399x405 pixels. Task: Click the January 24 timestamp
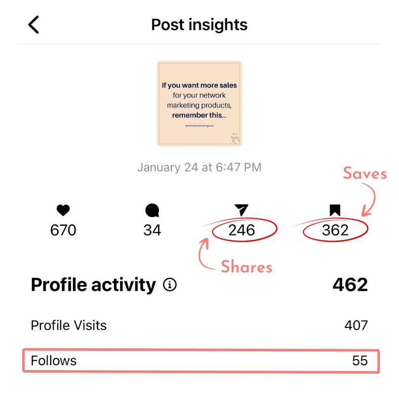click(x=199, y=167)
